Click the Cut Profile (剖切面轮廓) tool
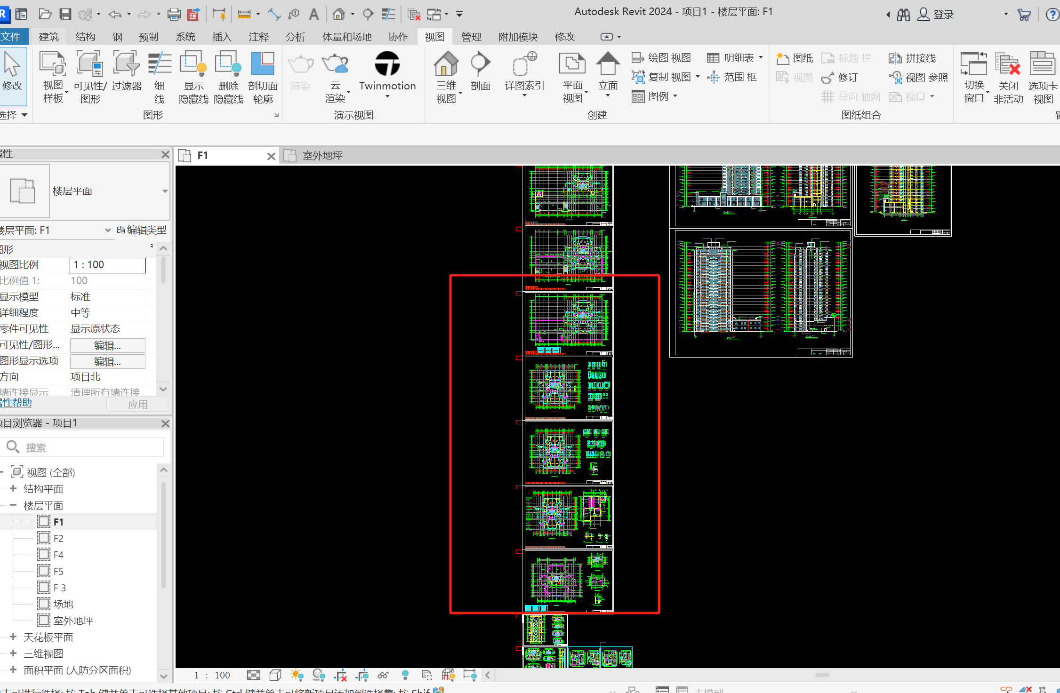The image size is (1060, 693). [x=263, y=78]
